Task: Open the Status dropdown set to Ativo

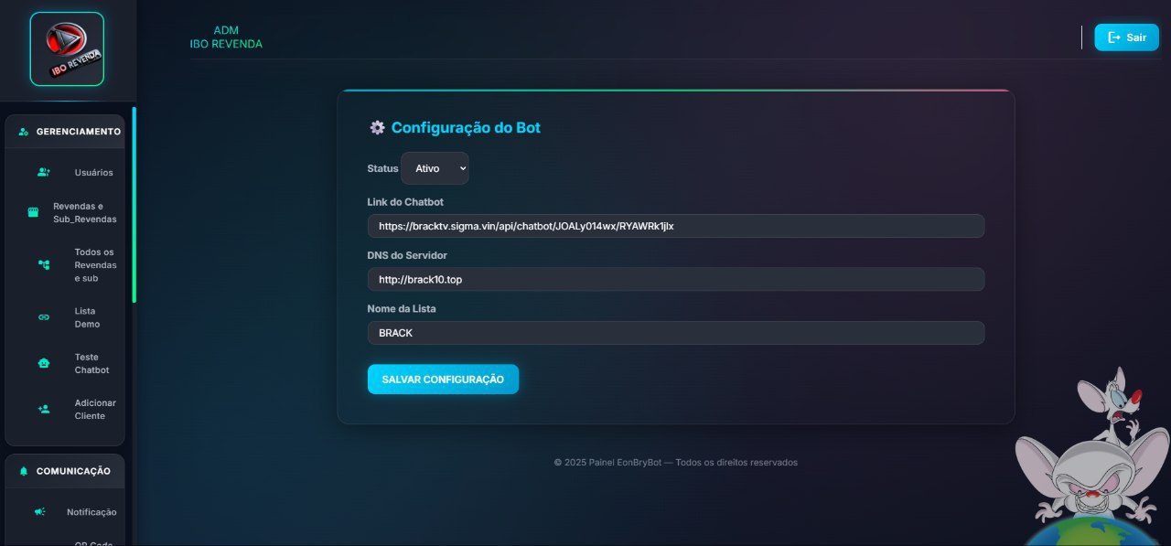Action: click(435, 168)
